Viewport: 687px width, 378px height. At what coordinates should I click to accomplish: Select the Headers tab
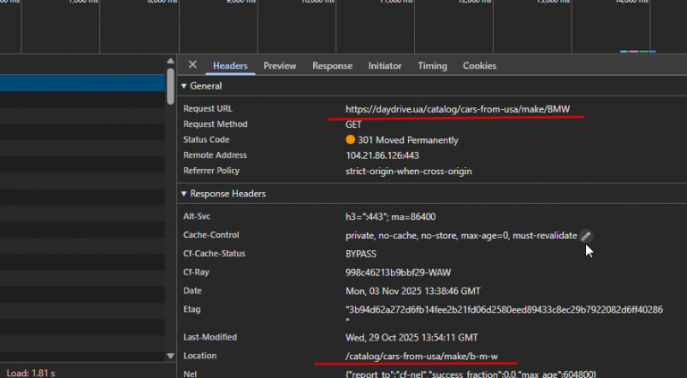(x=230, y=65)
